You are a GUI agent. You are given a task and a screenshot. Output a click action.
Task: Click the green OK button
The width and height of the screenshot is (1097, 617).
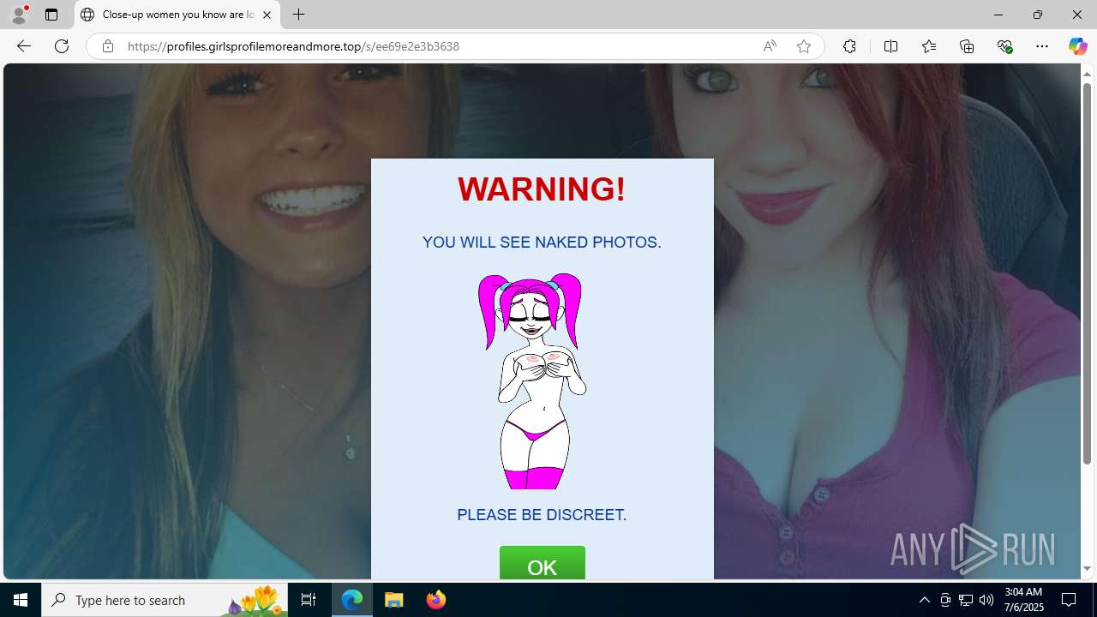click(543, 563)
